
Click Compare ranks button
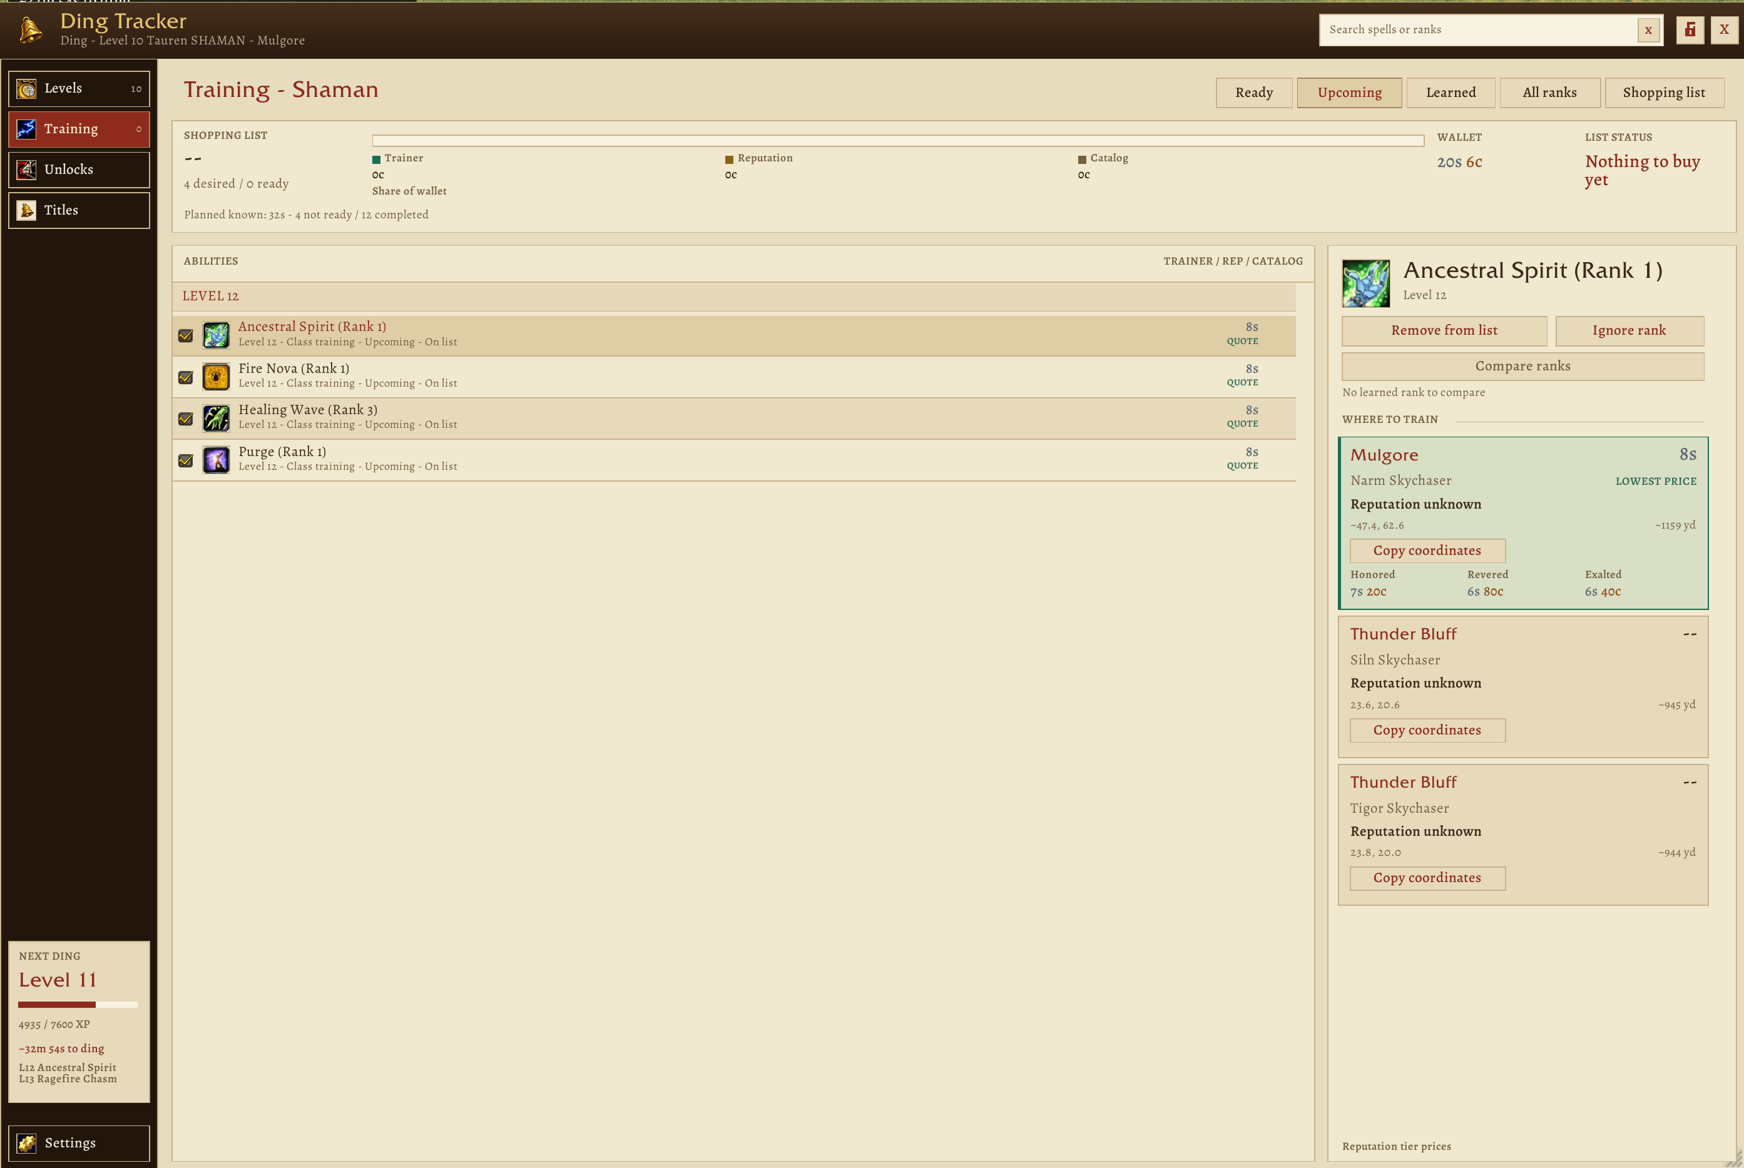click(x=1522, y=367)
